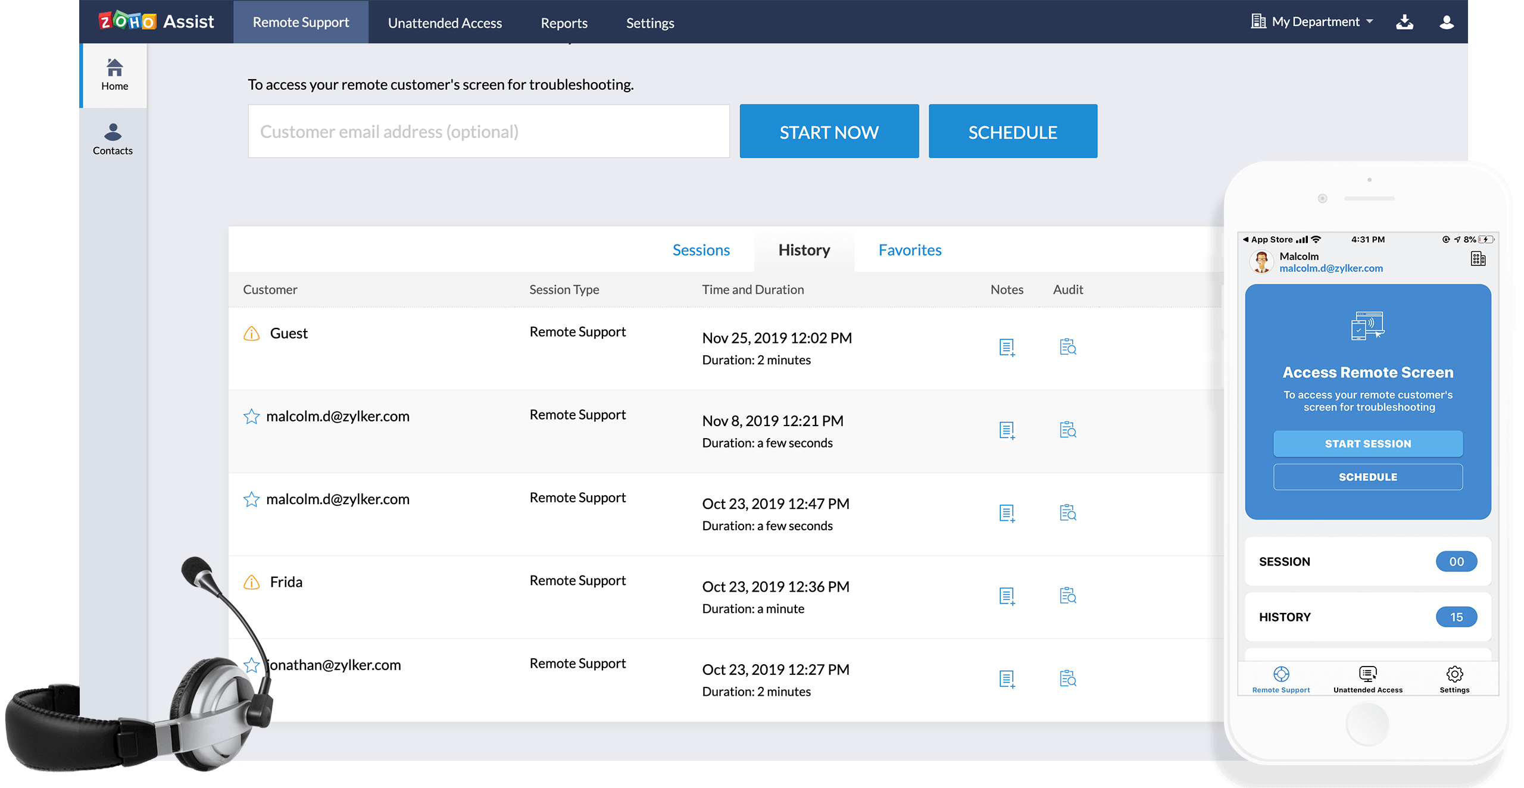Add notes for jonathan@zylker.com session
Viewport: 1524px width, 788px height.
[x=1007, y=678]
